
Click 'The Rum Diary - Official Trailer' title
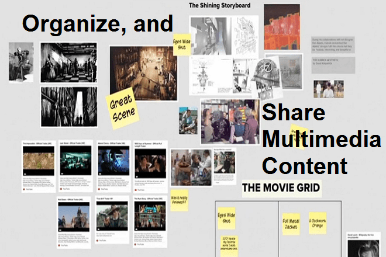click(x=148, y=199)
